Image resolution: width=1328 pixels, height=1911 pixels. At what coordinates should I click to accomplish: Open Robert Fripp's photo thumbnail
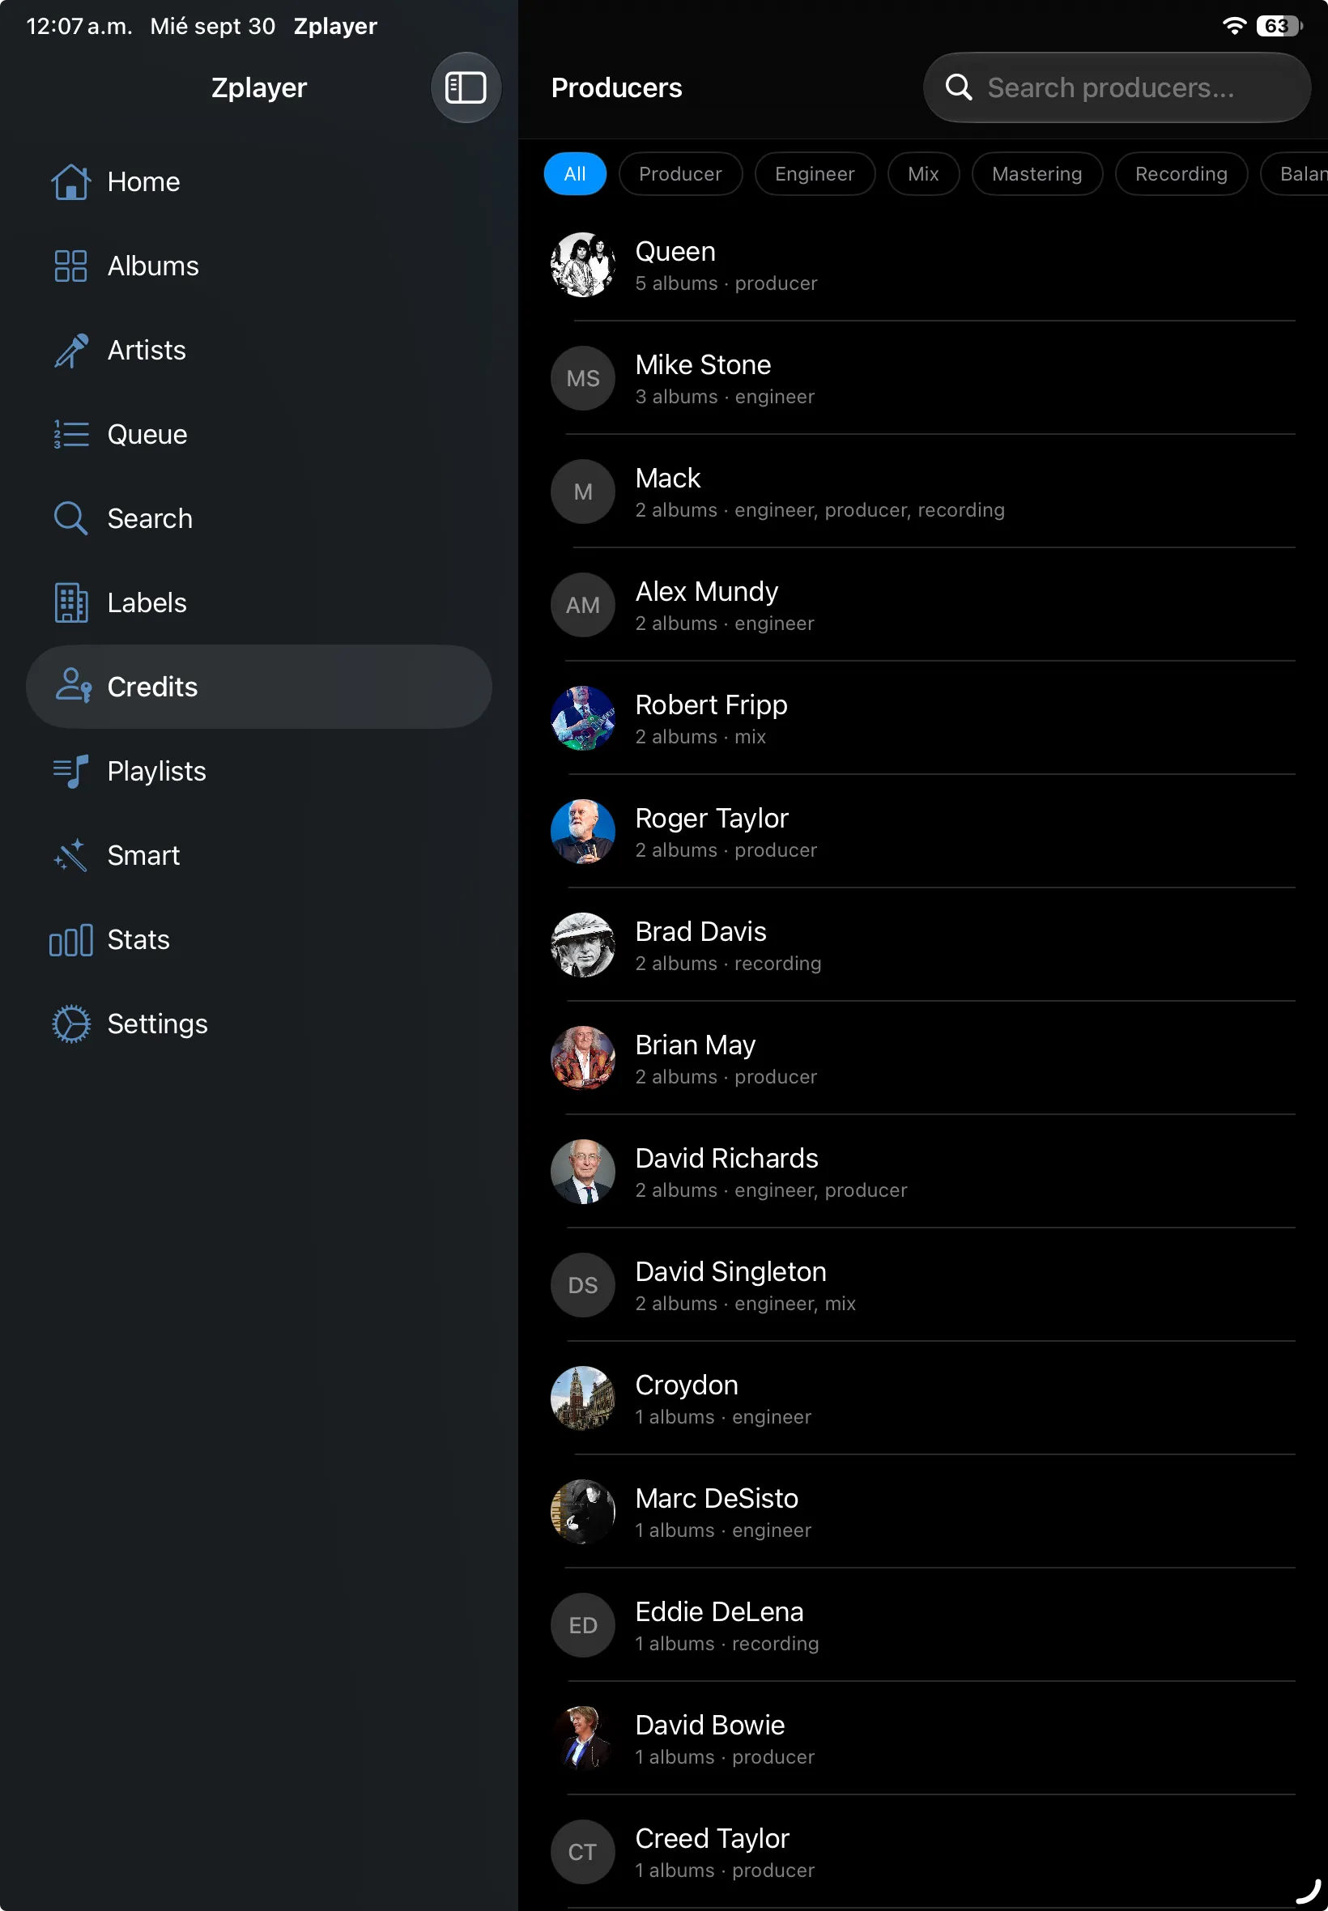click(582, 718)
